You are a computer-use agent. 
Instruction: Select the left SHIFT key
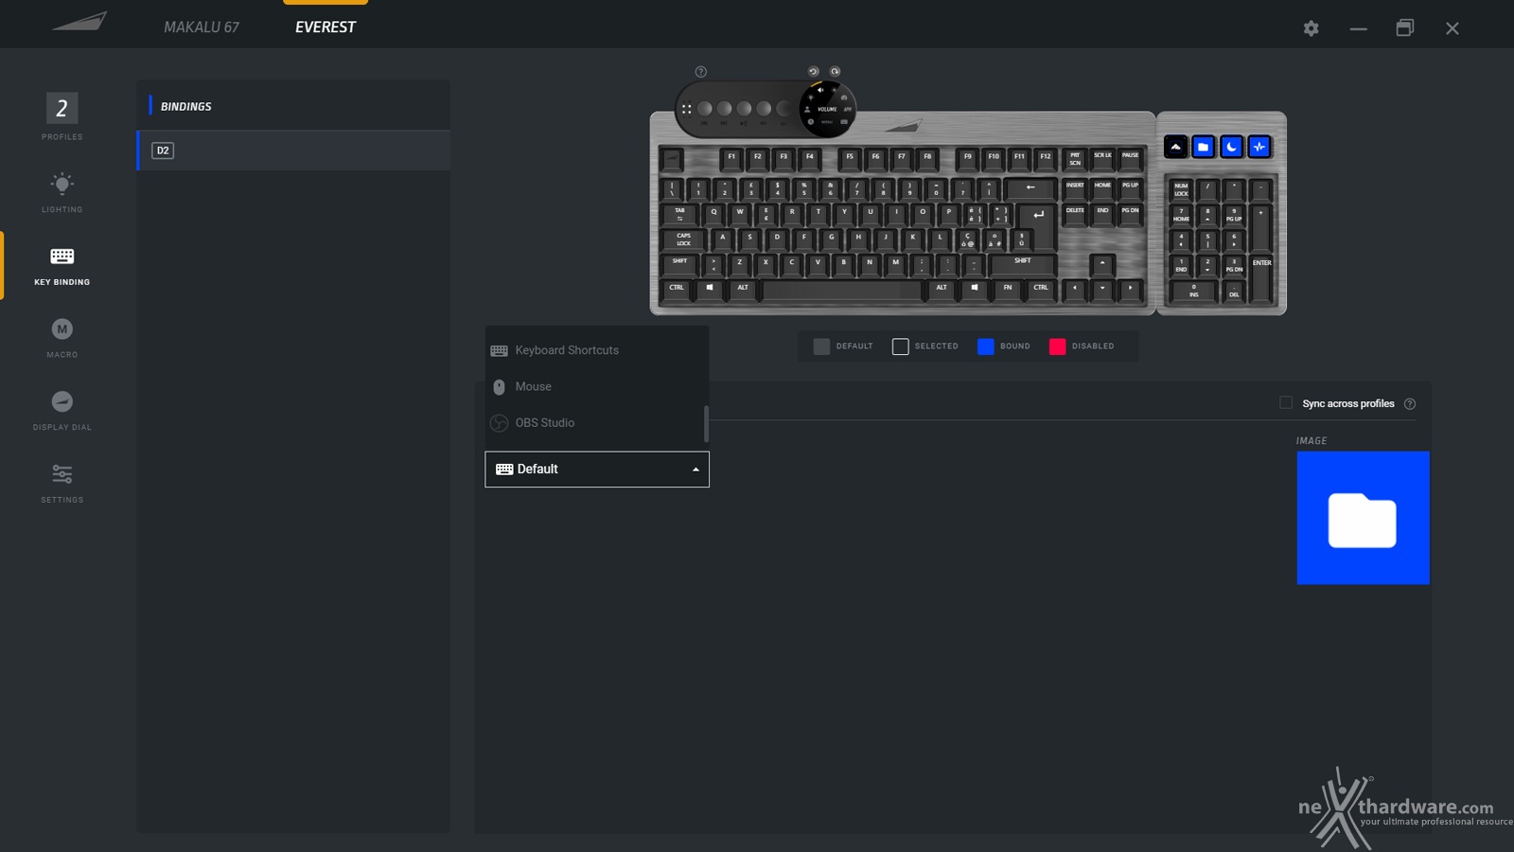point(680,264)
